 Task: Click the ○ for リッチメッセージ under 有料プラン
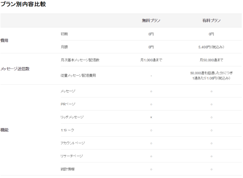click(211, 117)
